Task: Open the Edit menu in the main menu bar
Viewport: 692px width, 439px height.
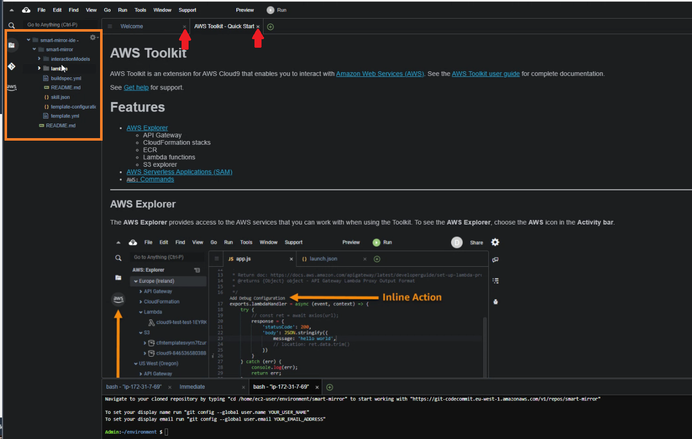Action: (x=57, y=10)
